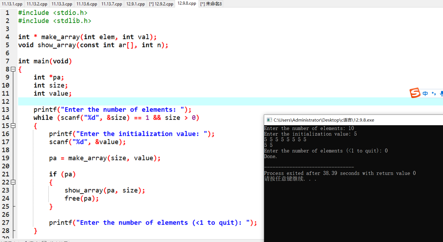This screenshot has height=242, width=443.
Task: Click the 'int value;' declaration
Action: (x=53, y=93)
